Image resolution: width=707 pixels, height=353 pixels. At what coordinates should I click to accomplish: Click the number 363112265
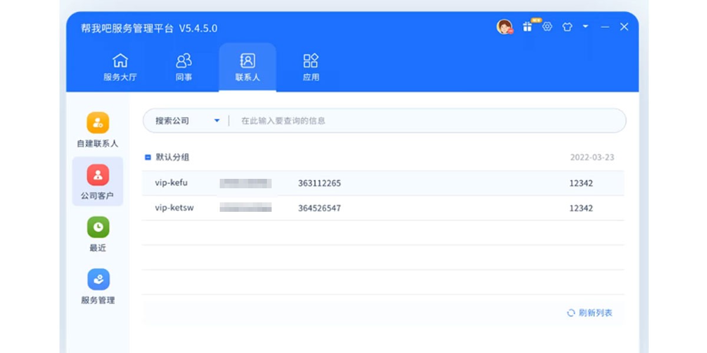tap(319, 183)
